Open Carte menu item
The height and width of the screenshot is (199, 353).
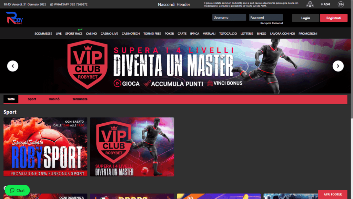182,34
